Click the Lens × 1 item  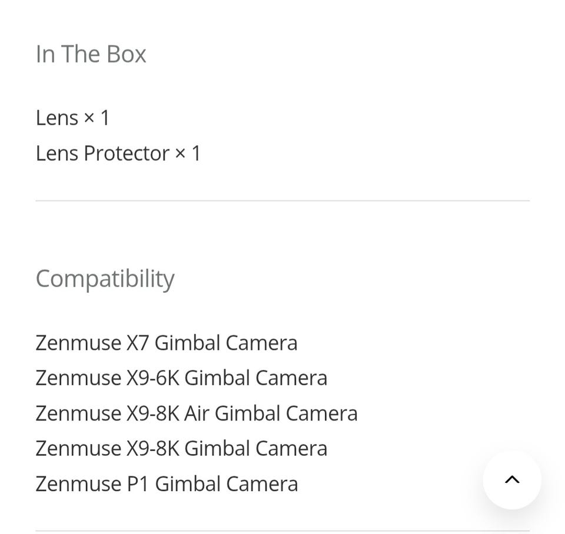[x=72, y=118]
